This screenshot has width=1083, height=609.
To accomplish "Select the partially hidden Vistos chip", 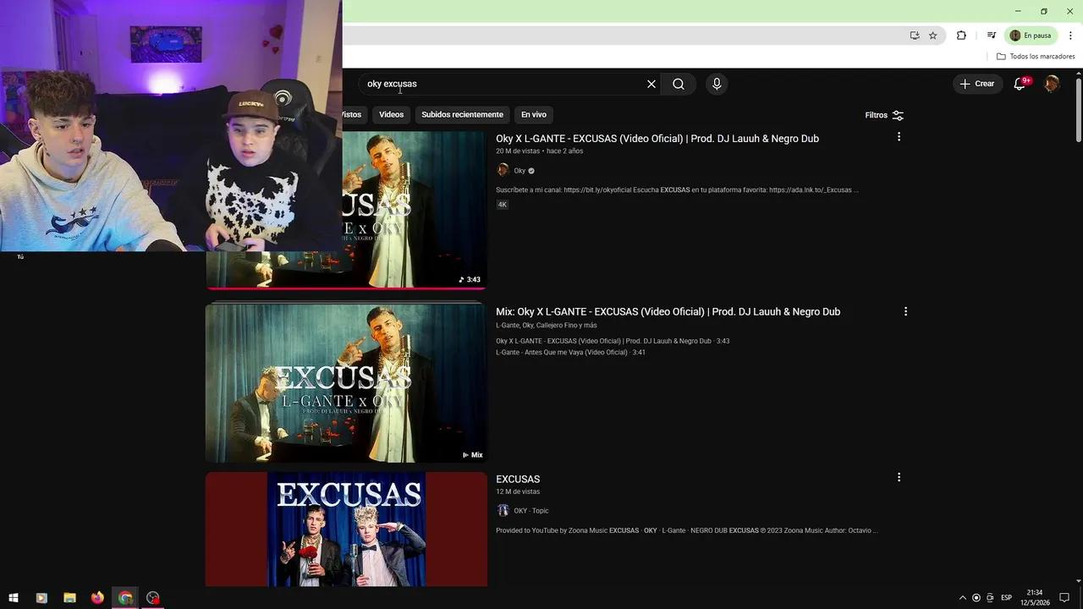I will tap(352, 114).
